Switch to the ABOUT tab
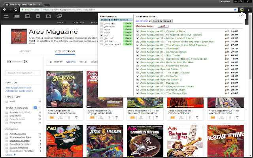Image resolution: width=253 pixels, height=158 pixels. [x=26, y=51]
